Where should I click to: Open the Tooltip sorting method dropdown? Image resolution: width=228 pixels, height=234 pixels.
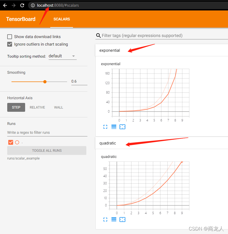pyautogui.click(x=63, y=56)
